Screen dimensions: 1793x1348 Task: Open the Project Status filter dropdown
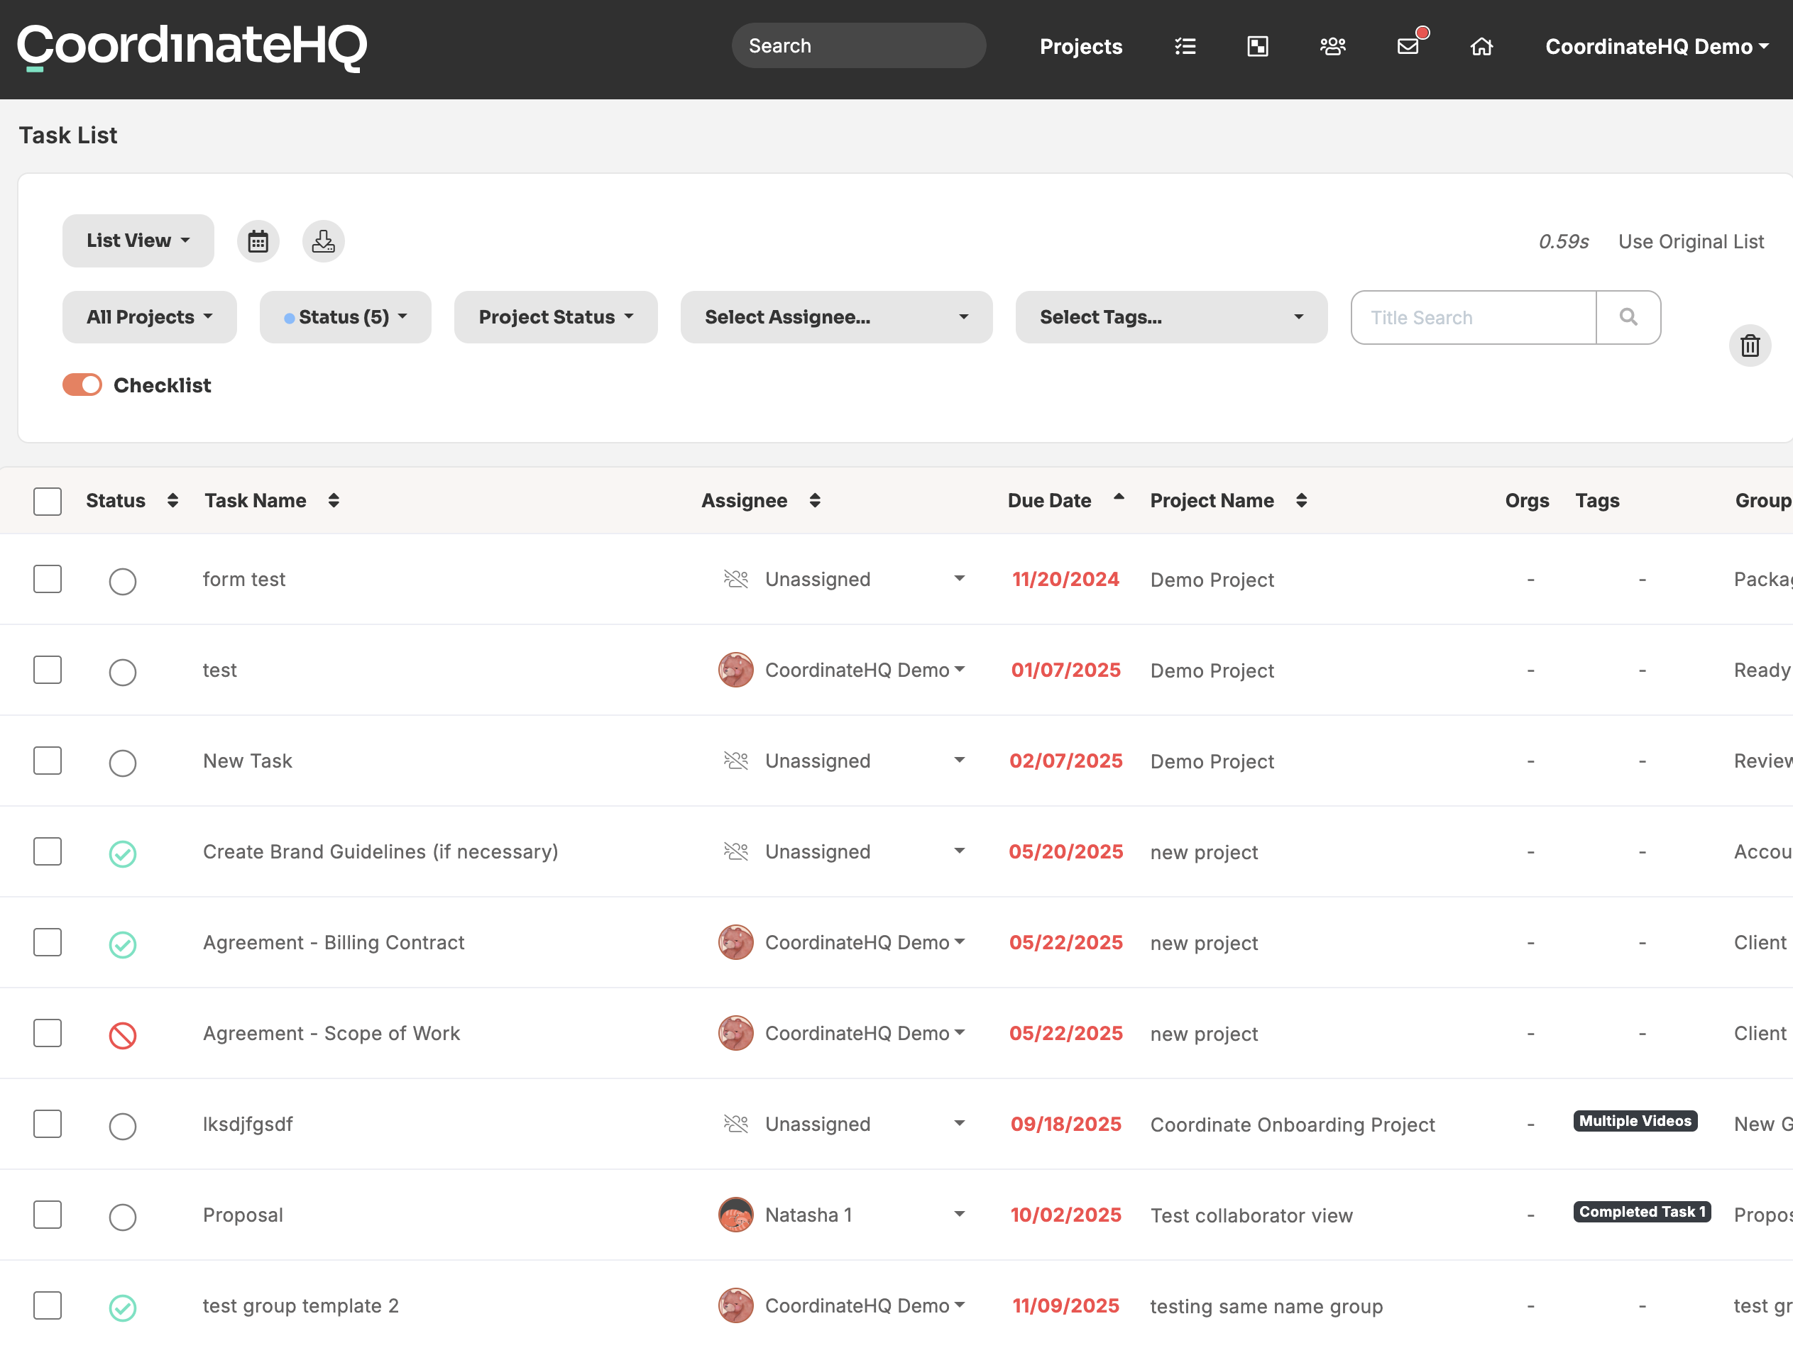pyautogui.click(x=555, y=318)
